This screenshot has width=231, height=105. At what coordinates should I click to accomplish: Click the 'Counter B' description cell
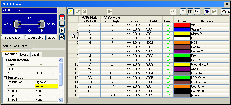pos(210,91)
